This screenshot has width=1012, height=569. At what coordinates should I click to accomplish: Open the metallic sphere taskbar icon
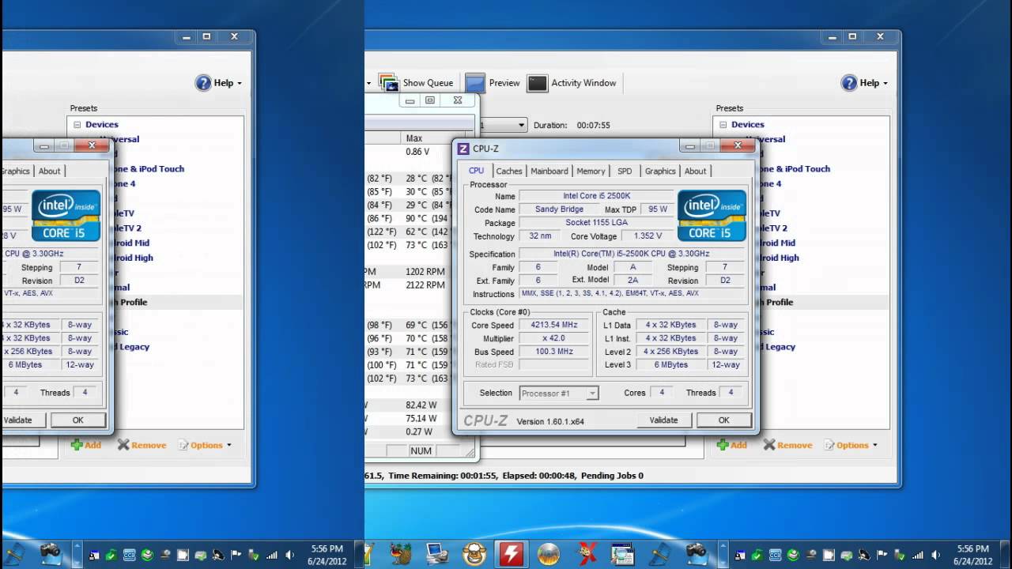[x=549, y=554]
